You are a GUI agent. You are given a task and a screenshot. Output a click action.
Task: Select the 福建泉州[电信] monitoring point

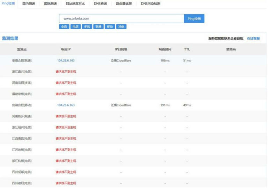coord(22,94)
